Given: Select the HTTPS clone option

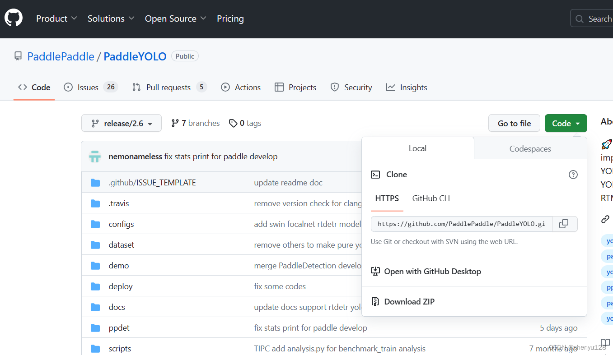Looking at the screenshot, I should [x=387, y=198].
